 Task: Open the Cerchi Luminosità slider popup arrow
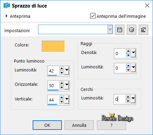(133, 99)
